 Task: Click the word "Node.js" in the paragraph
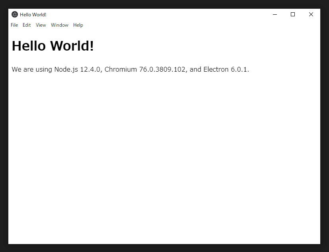[66, 69]
